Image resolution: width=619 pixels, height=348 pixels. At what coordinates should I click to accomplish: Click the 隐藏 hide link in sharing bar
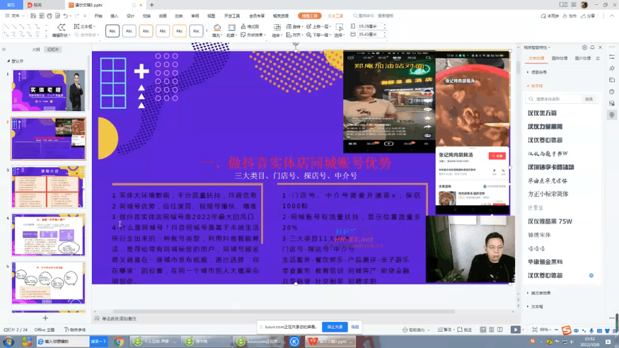coord(355,327)
